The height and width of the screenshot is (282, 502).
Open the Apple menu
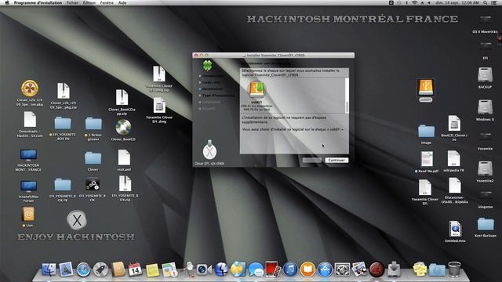coord(7,2)
